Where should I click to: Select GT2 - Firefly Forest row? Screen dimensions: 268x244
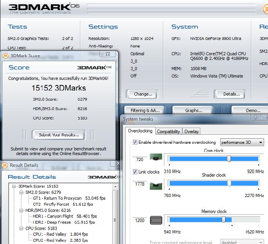tap(63, 204)
